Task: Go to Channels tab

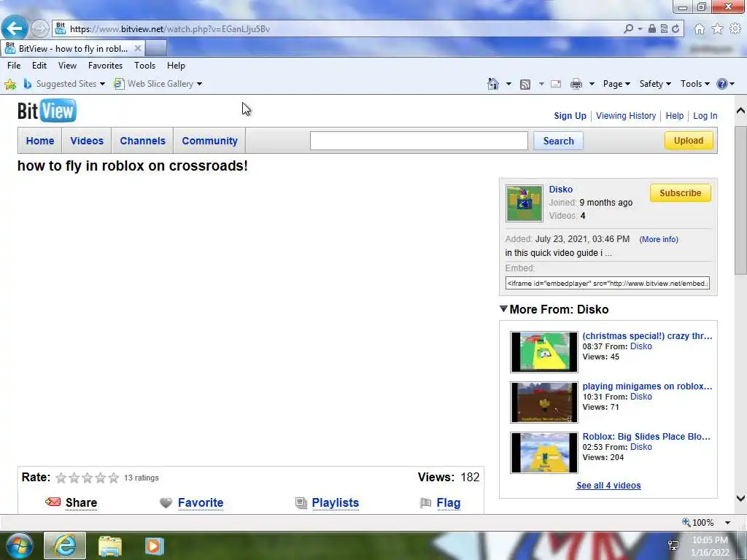Action: point(142,141)
